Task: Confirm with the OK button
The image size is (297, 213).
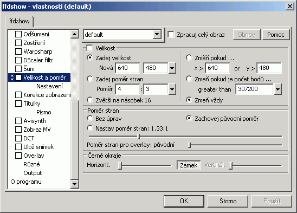Action: coord(184,201)
